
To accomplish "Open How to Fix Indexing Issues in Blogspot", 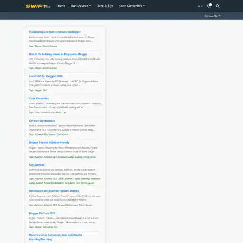I will (58, 54).
